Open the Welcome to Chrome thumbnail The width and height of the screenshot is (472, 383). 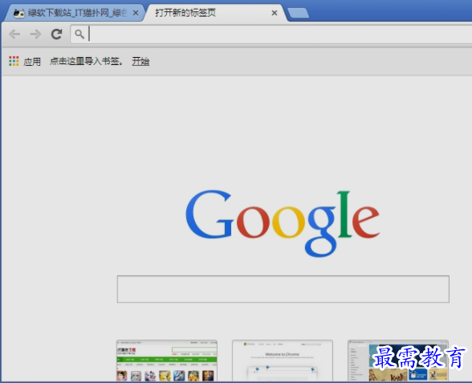(x=283, y=361)
